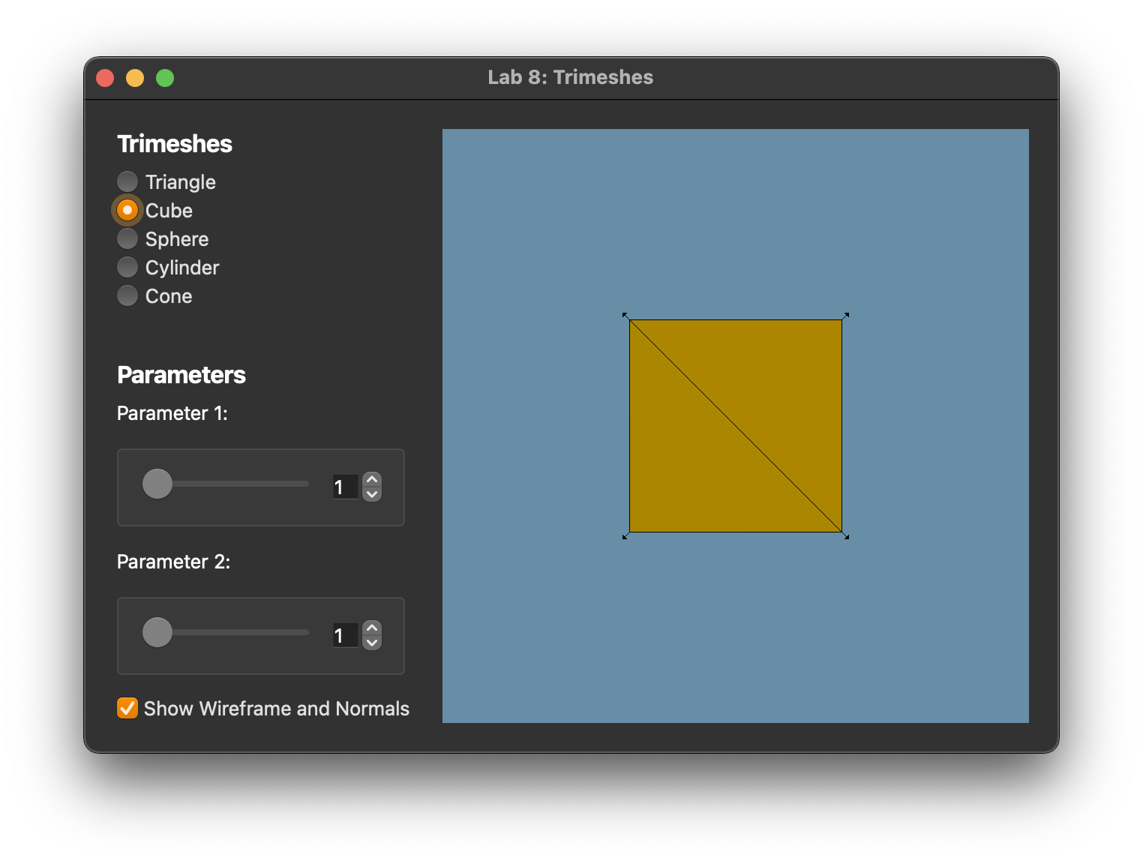1143x864 pixels.
Task: Click the Parameters heading
Action: [x=181, y=375]
